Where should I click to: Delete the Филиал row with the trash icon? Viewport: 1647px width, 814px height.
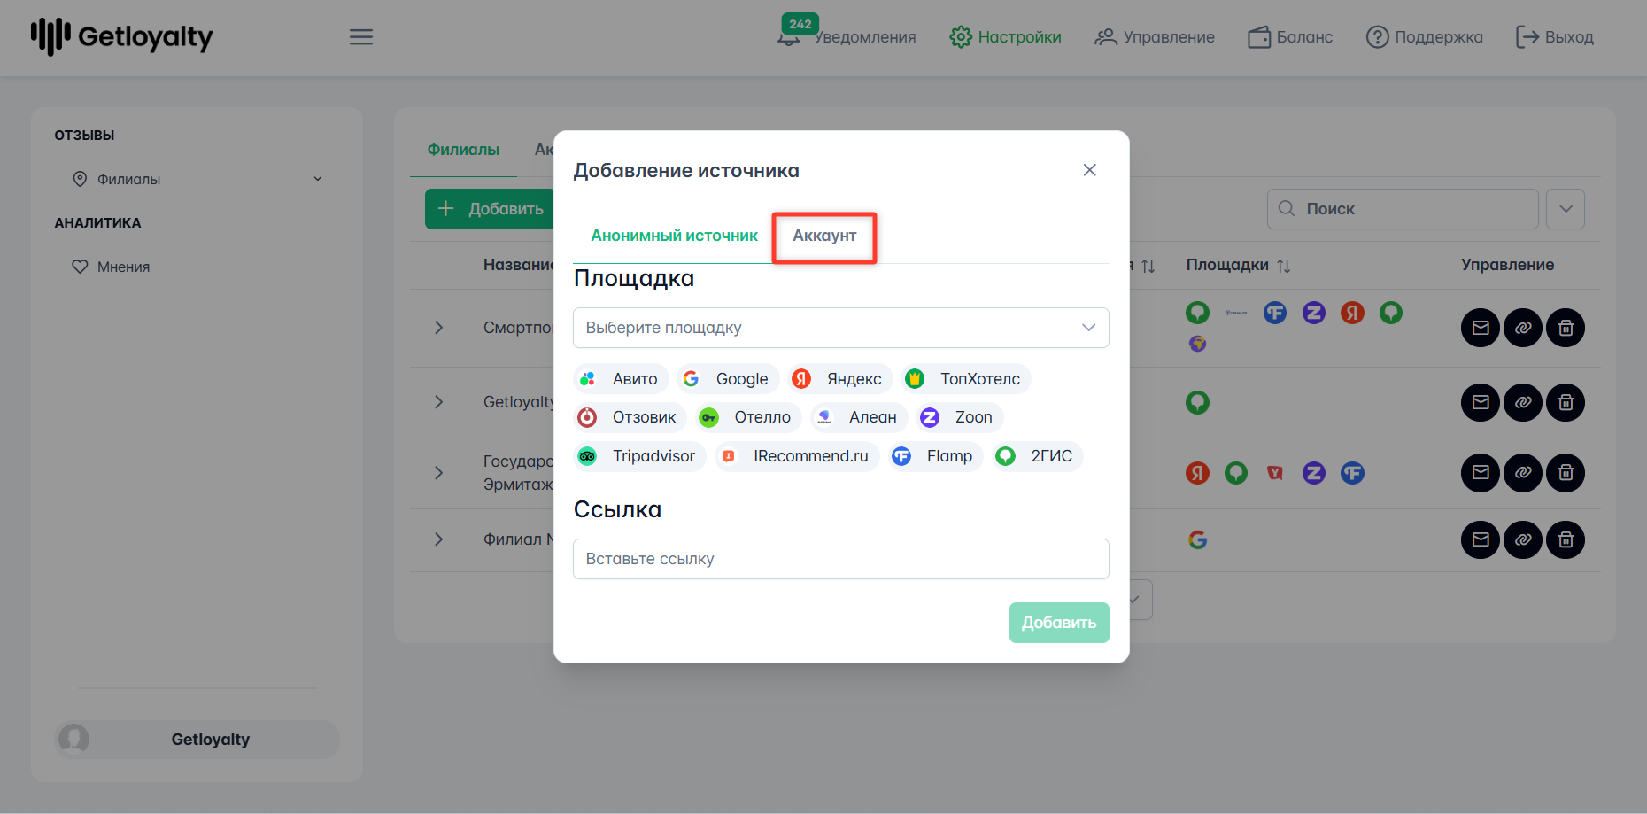point(1566,539)
